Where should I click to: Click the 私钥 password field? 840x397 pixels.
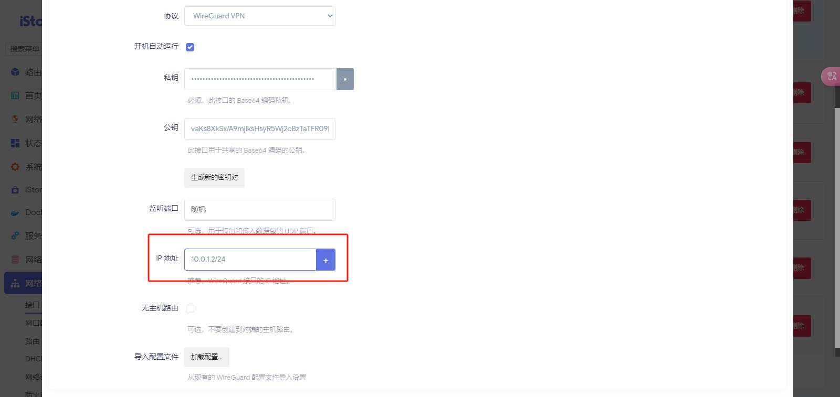[x=259, y=79]
